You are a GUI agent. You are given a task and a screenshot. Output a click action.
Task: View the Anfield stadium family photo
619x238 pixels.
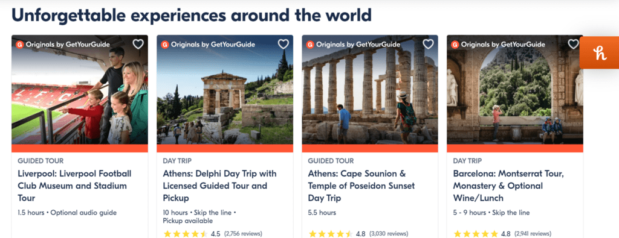point(80,90)
